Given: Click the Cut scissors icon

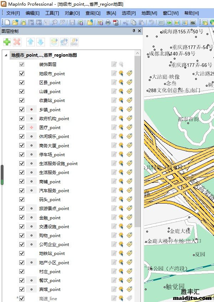Looking at the screenshot, I should click(126, 22).
